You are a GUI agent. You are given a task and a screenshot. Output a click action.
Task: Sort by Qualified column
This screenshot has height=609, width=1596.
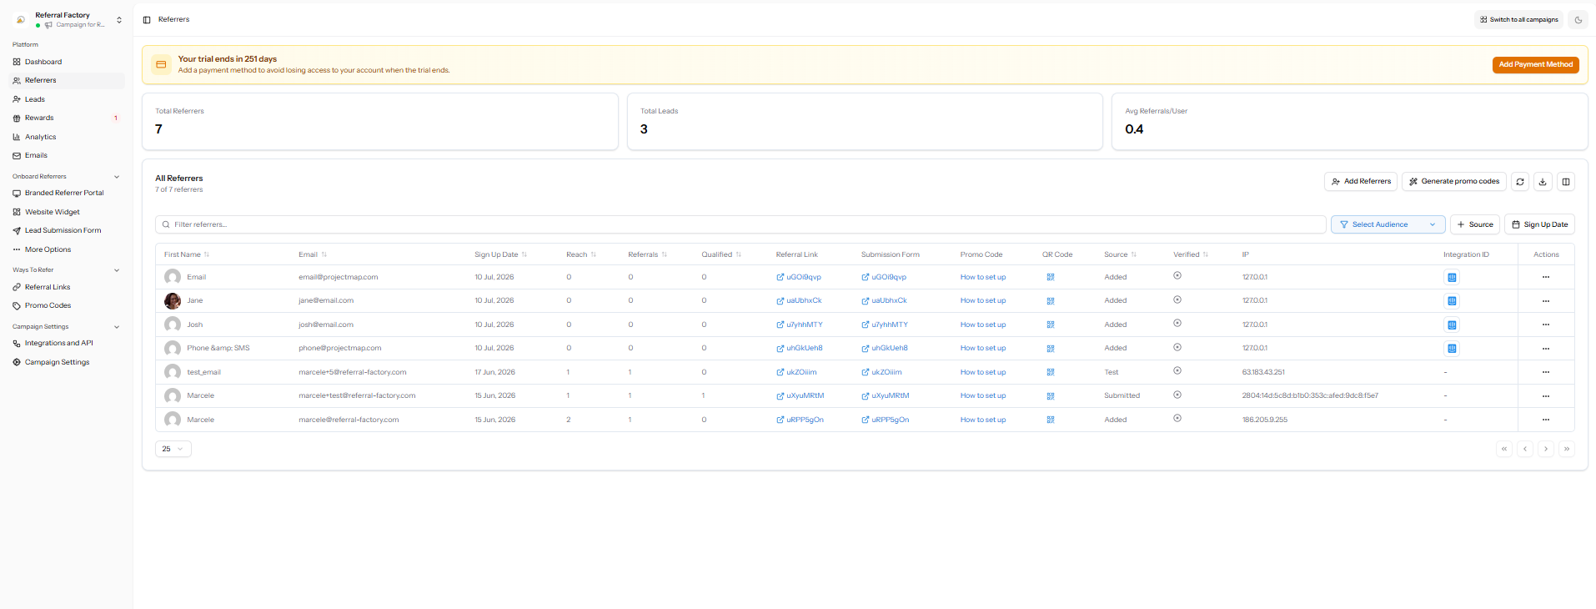[x=721, y=254]
